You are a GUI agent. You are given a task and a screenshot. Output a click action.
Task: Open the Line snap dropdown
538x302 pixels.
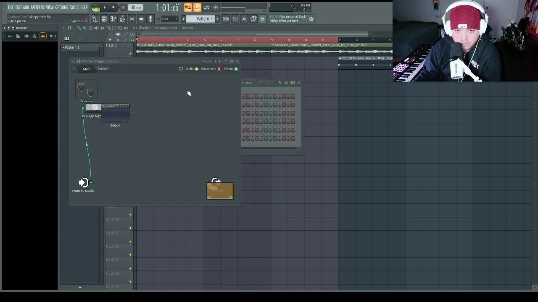(x=170, y=19)
